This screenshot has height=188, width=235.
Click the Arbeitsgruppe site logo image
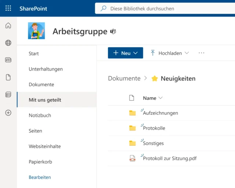[x=36, y=31]
